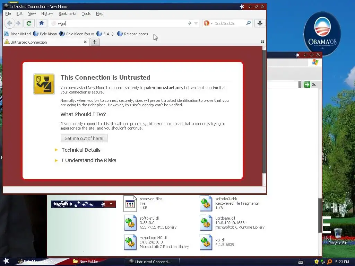This screenshot has height=266, width=355.
Task: Select the ucrtbase.dll file icon
Action: coord(206,223)
